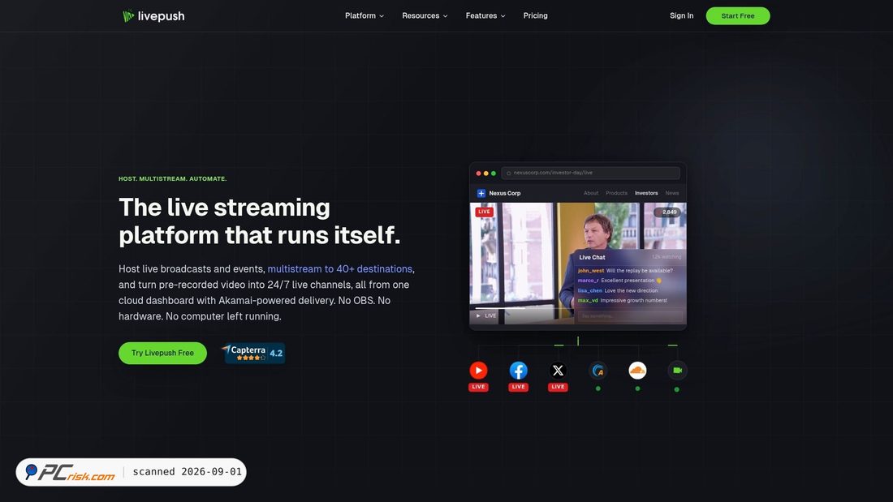Click the Cloudflare destination icon
The height and width of the screenshot is (502, 893).
(637, 371)
